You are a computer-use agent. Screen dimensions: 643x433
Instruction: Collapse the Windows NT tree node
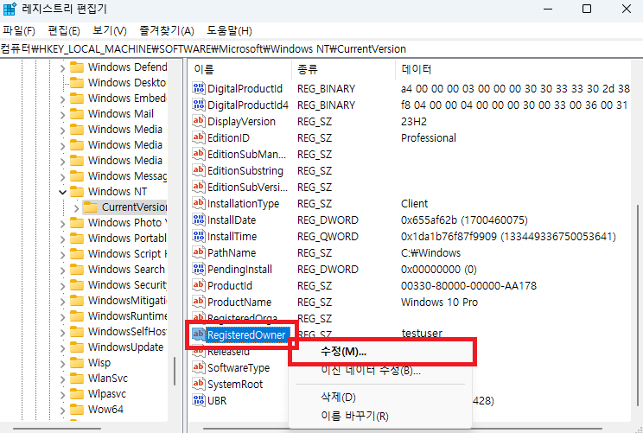[62, 192]
